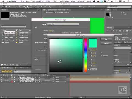The height and width of the screenshot is (99, 132).
Task: Play the preview
Action: pos(114,31)
